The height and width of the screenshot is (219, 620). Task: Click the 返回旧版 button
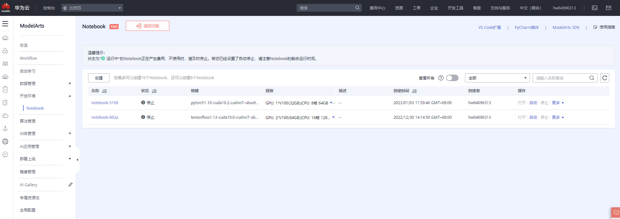(x=148, y=26)
